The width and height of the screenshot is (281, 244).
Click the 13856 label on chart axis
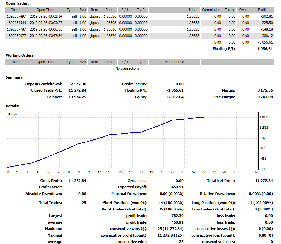264,117
